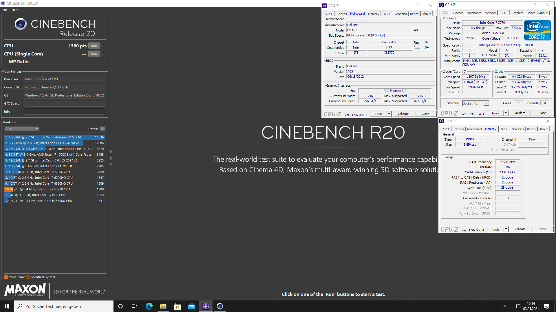Open File Explorer from taskbar
The height and width of the screenshot is (312, 556).
[163, 306]
